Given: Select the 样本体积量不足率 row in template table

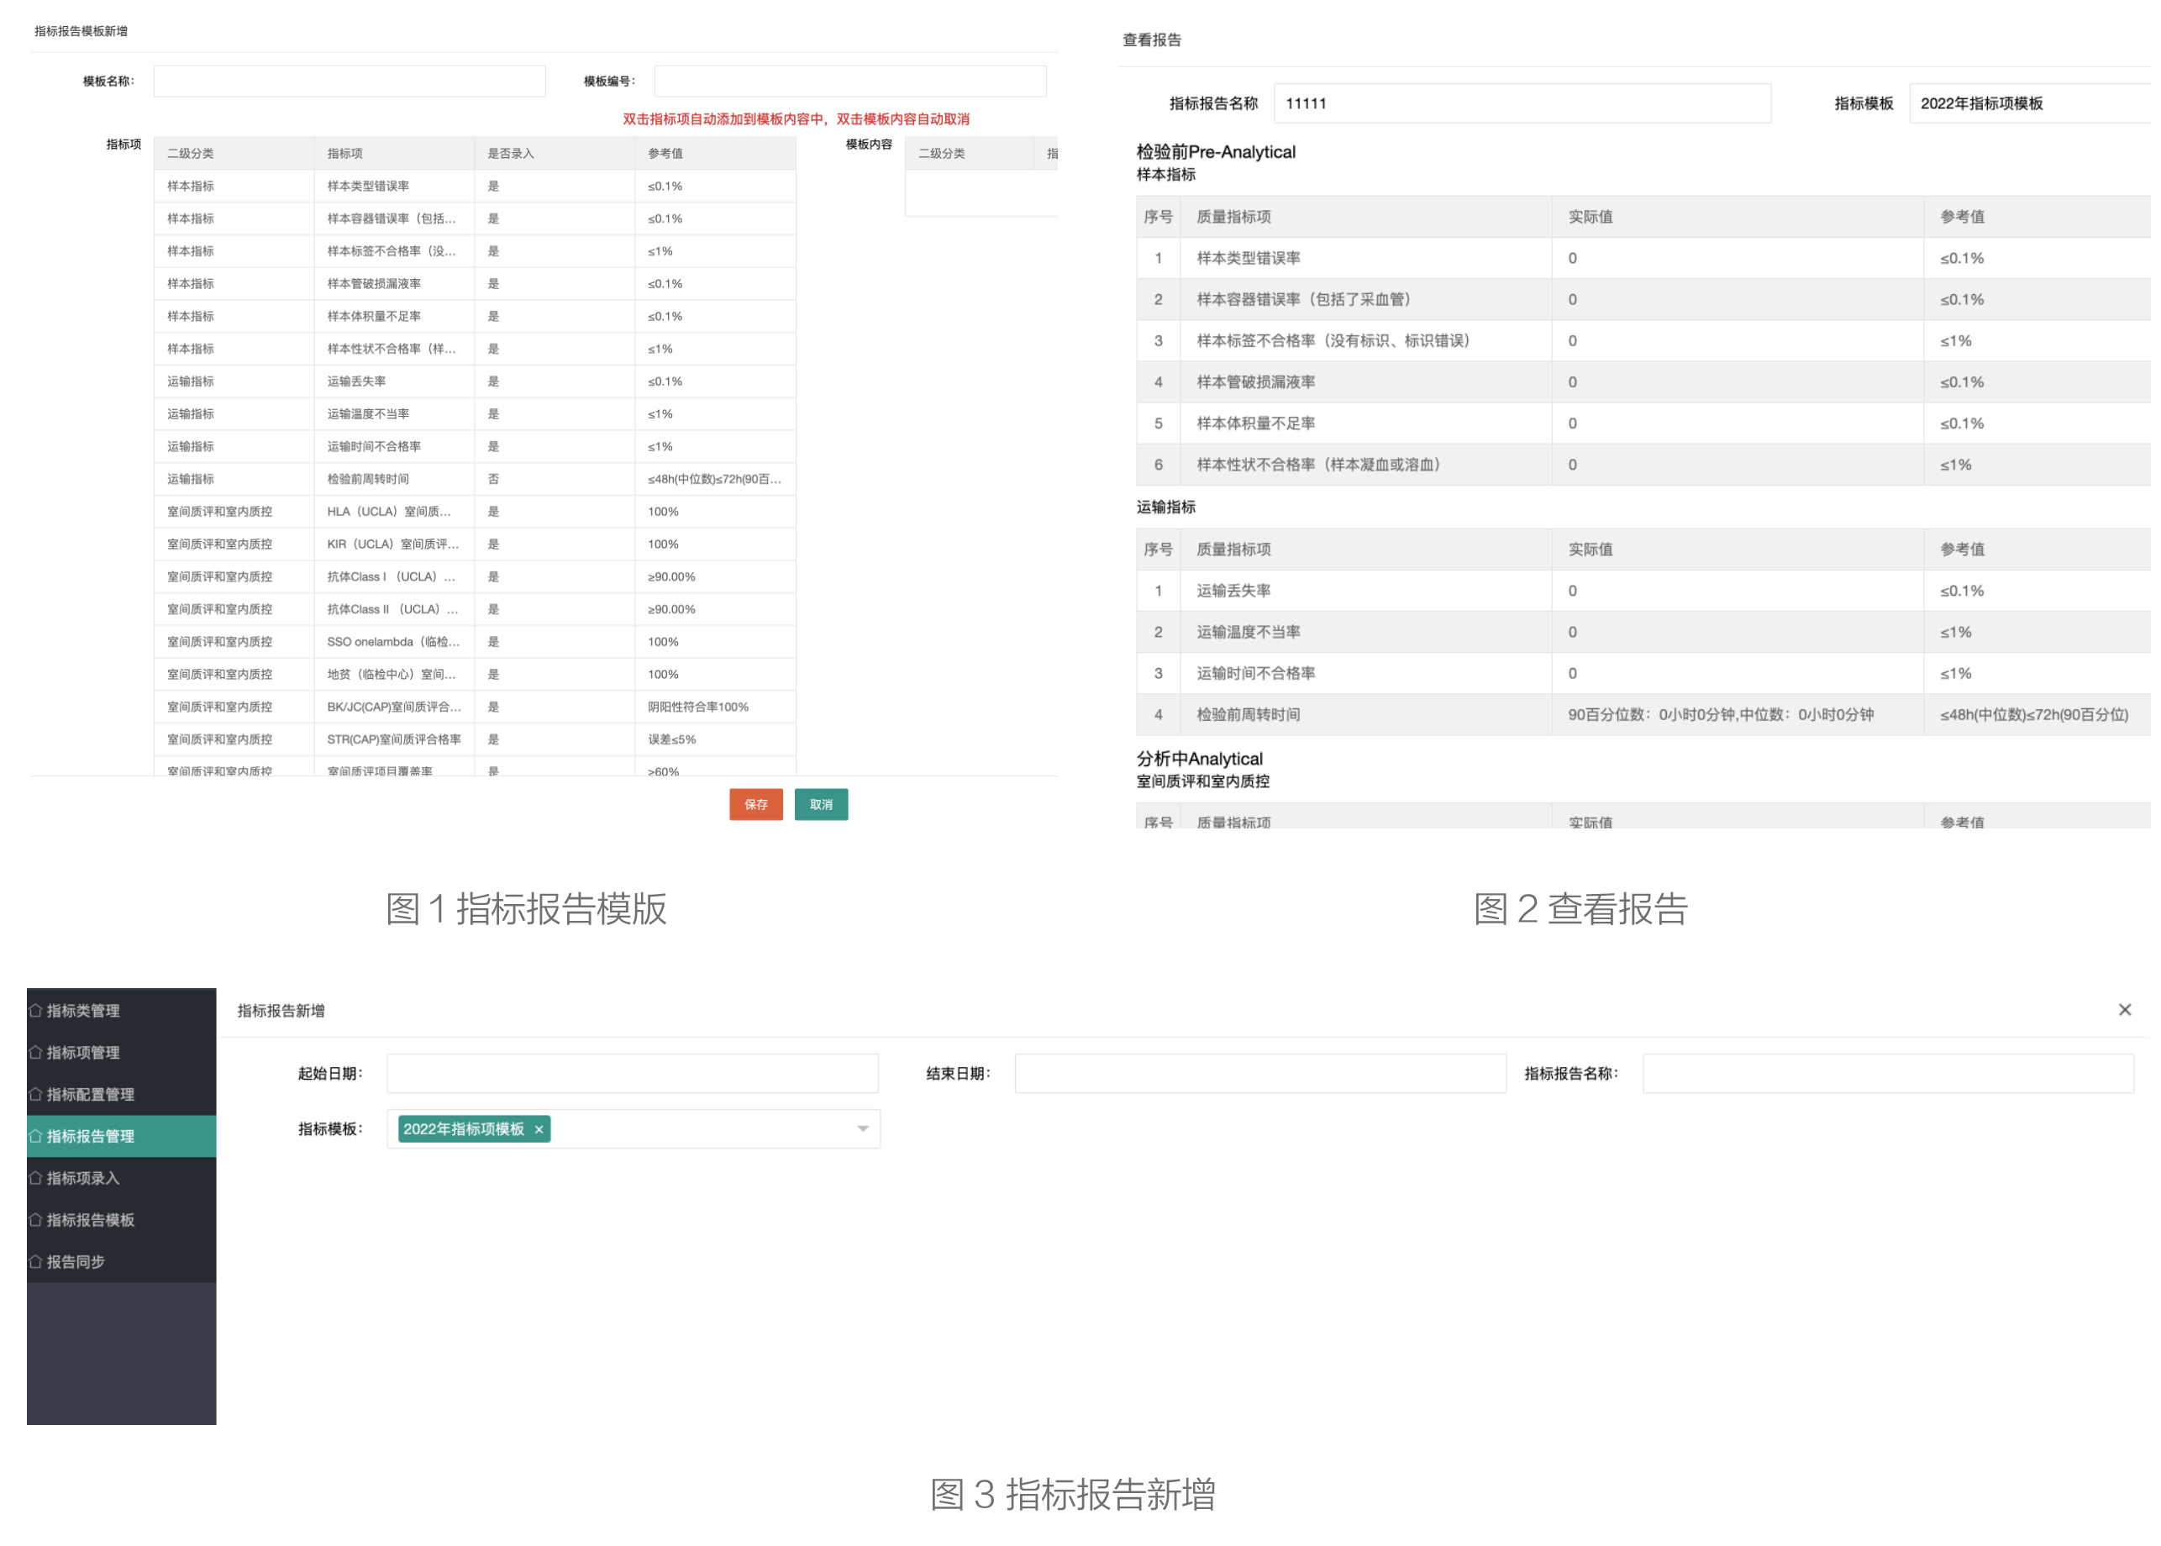Looking at the screenshot, I should pyautogui.click(x=474, y=316).
